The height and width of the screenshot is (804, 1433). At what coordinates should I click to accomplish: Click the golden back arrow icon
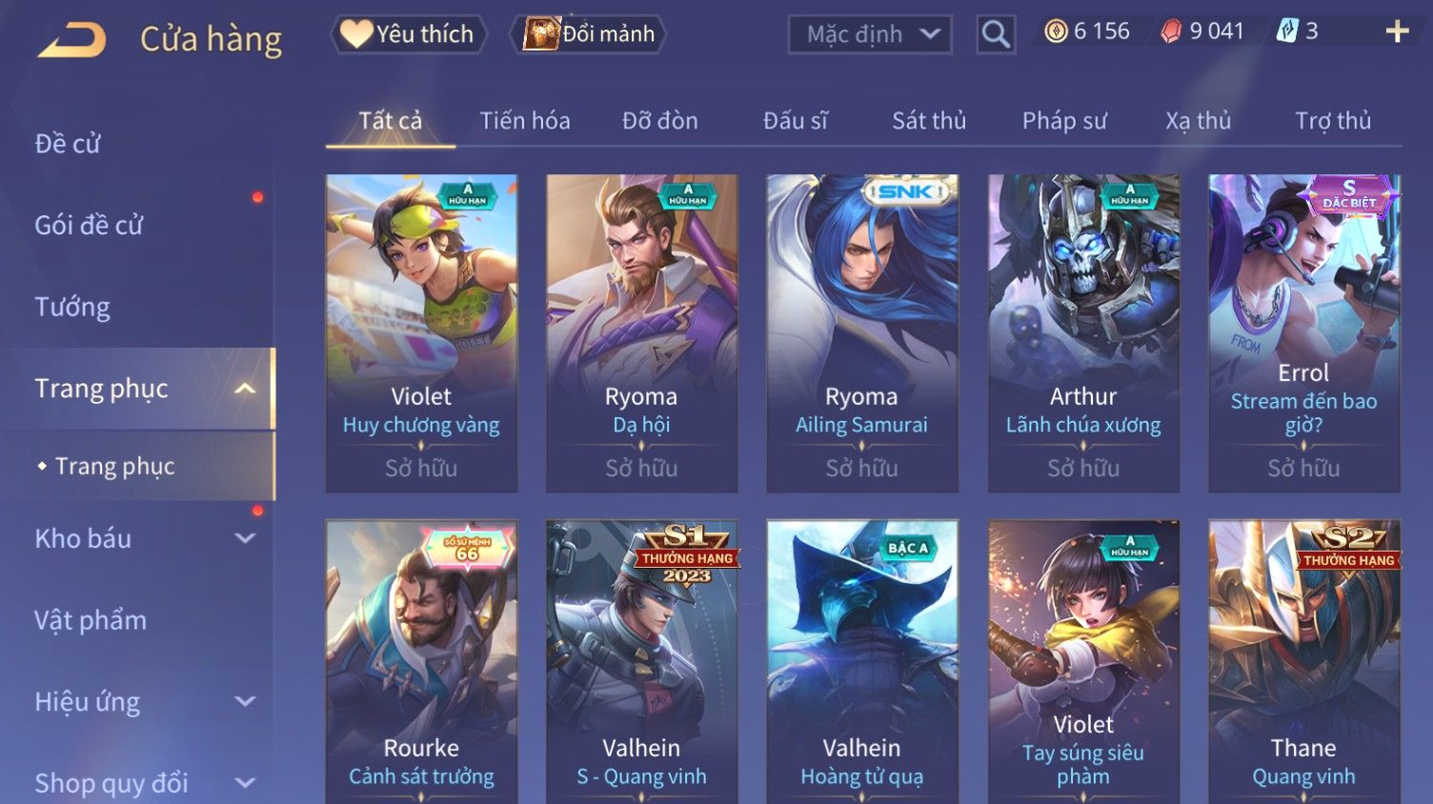71,40
